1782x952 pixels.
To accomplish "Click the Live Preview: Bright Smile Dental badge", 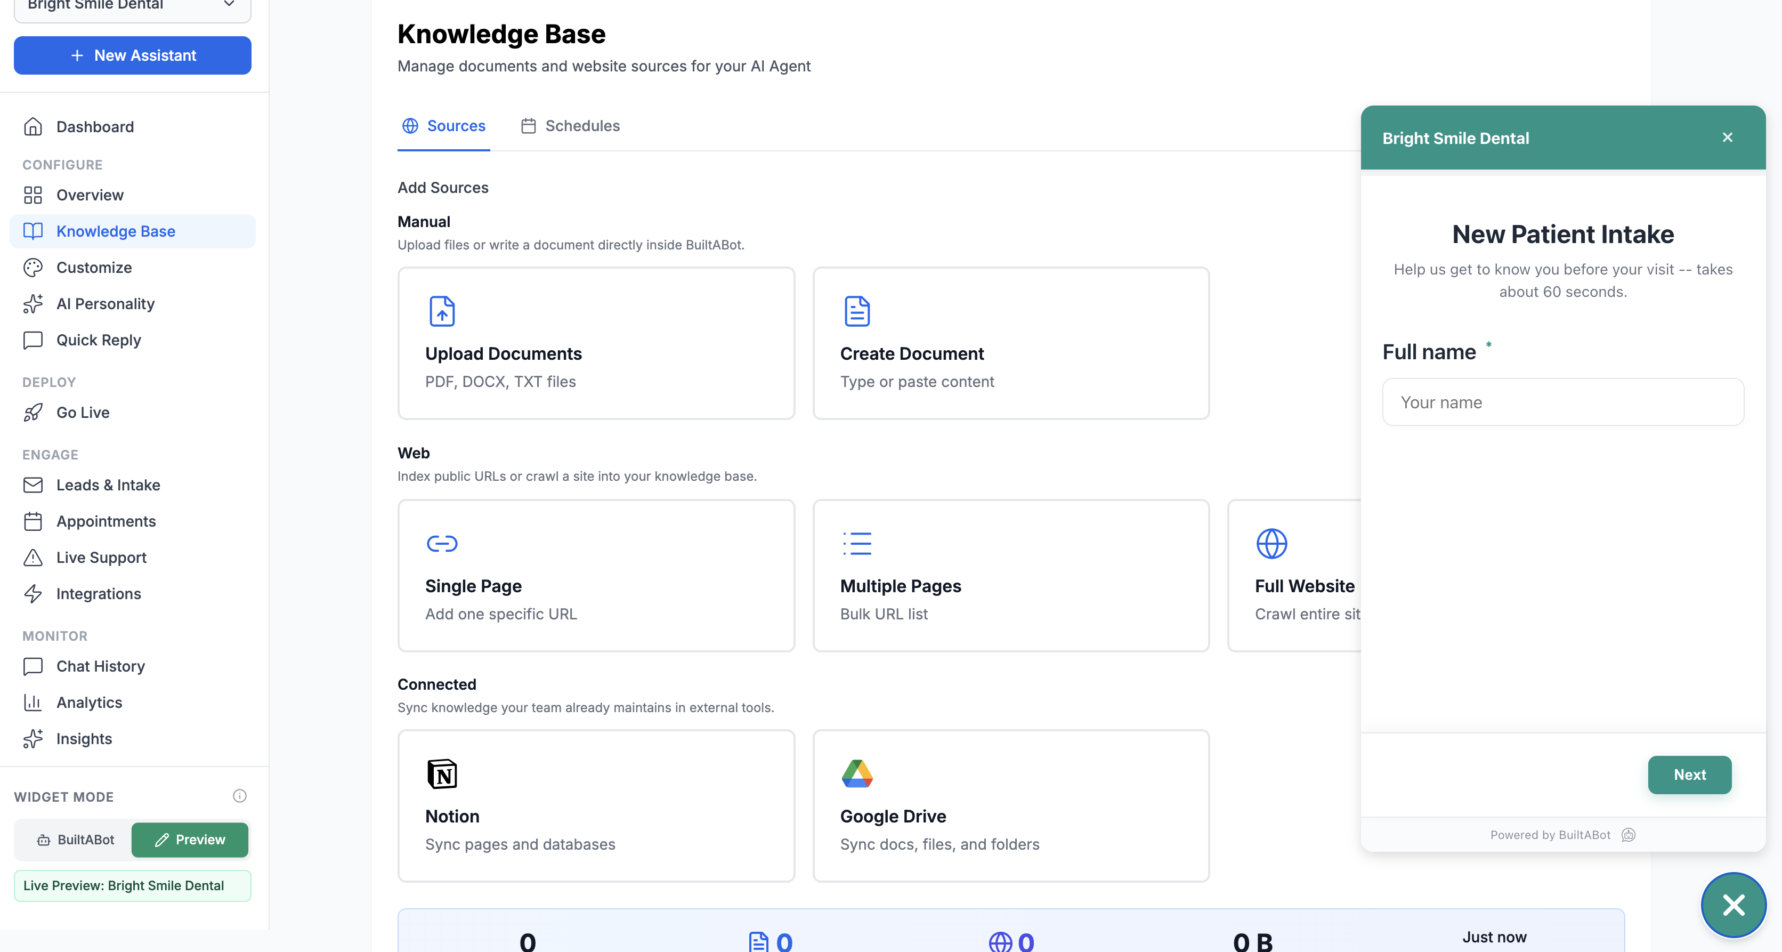I will pyautogui.click(x=132, y=885).
